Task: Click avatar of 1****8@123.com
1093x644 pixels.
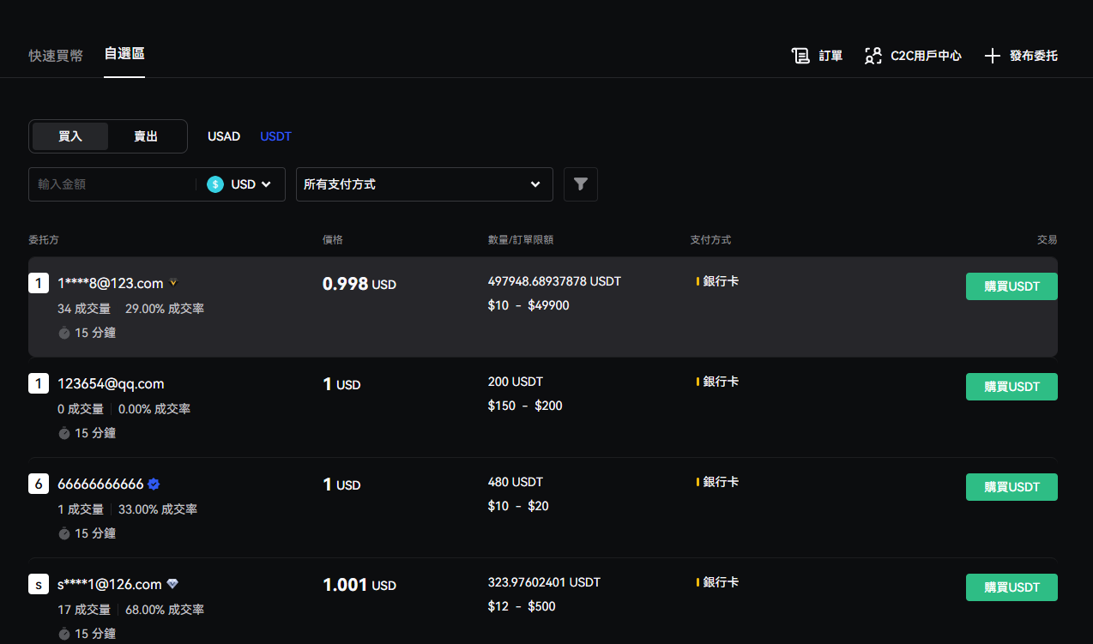Action: click(39, 283)
